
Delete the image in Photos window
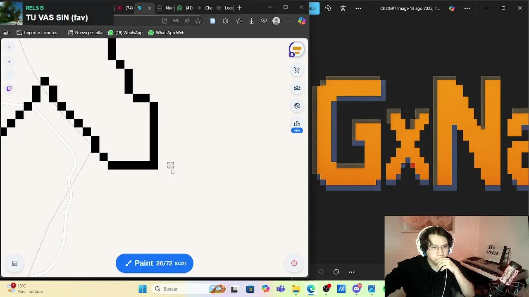click(343, 8)
